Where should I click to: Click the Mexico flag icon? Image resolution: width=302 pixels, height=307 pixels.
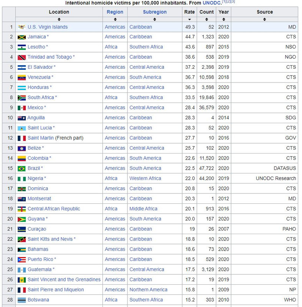coord(21,108)
